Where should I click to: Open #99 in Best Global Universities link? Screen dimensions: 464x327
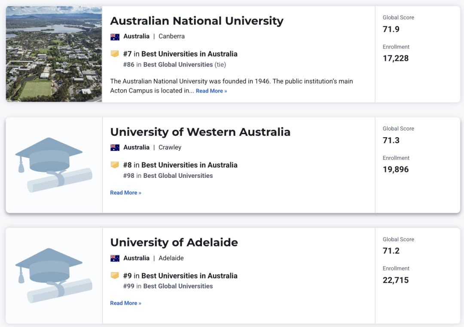[x=168, y=286]
